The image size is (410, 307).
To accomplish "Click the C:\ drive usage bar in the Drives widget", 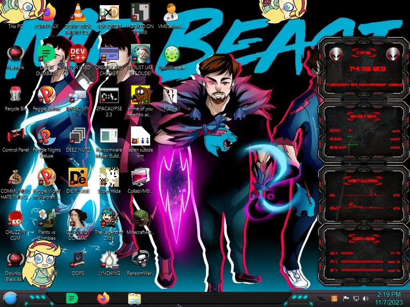I will pos(365,253).
